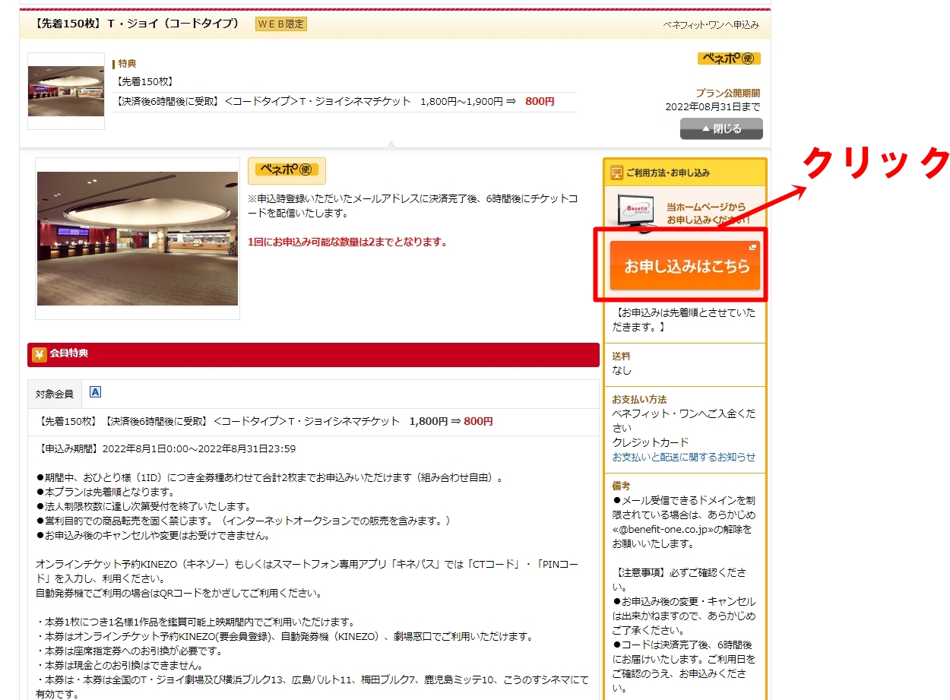Click the small cinema lobby thumbnail beside 特典
Viewport: 950px width, 700px height.
pyautogui.click(x=66, y=91)
